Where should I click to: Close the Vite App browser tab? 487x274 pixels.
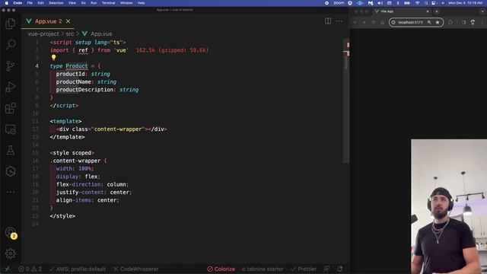[x=428, y=11]
